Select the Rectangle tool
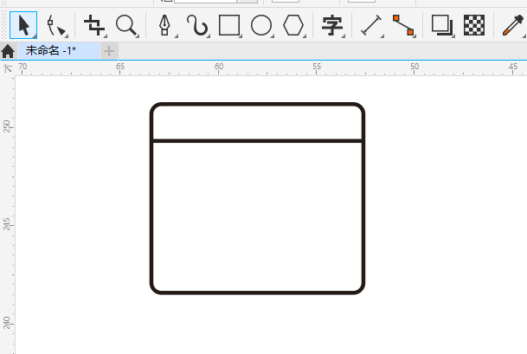Screen dimensions: 527x354 (x=229, y=25)
